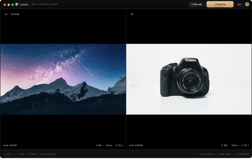Click the 'seed 0x9F2B' text
The width and height of the screenshot is (252, 162).
click(136, 145)
